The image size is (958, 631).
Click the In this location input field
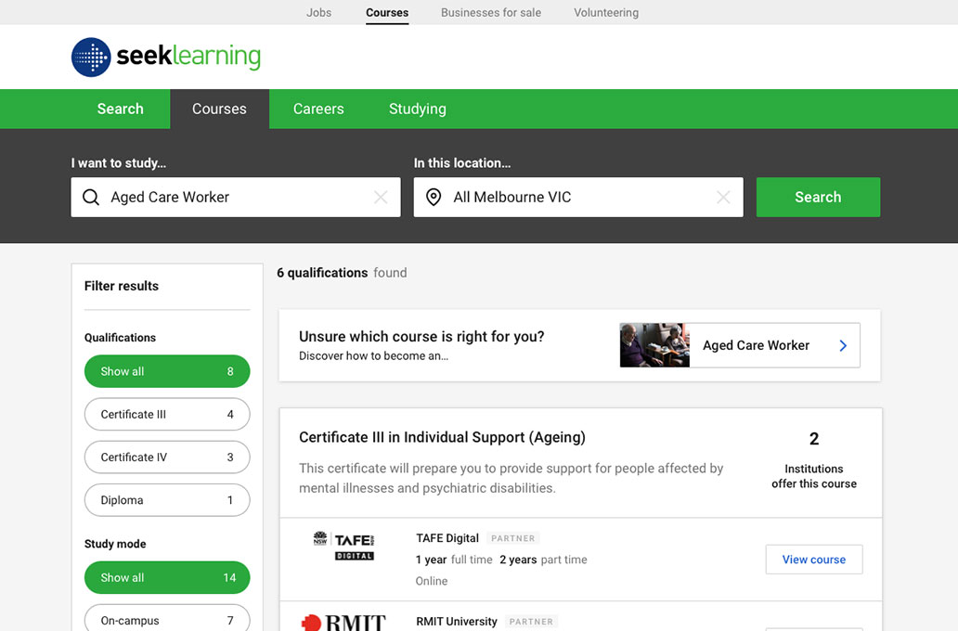tap(578, 197)
